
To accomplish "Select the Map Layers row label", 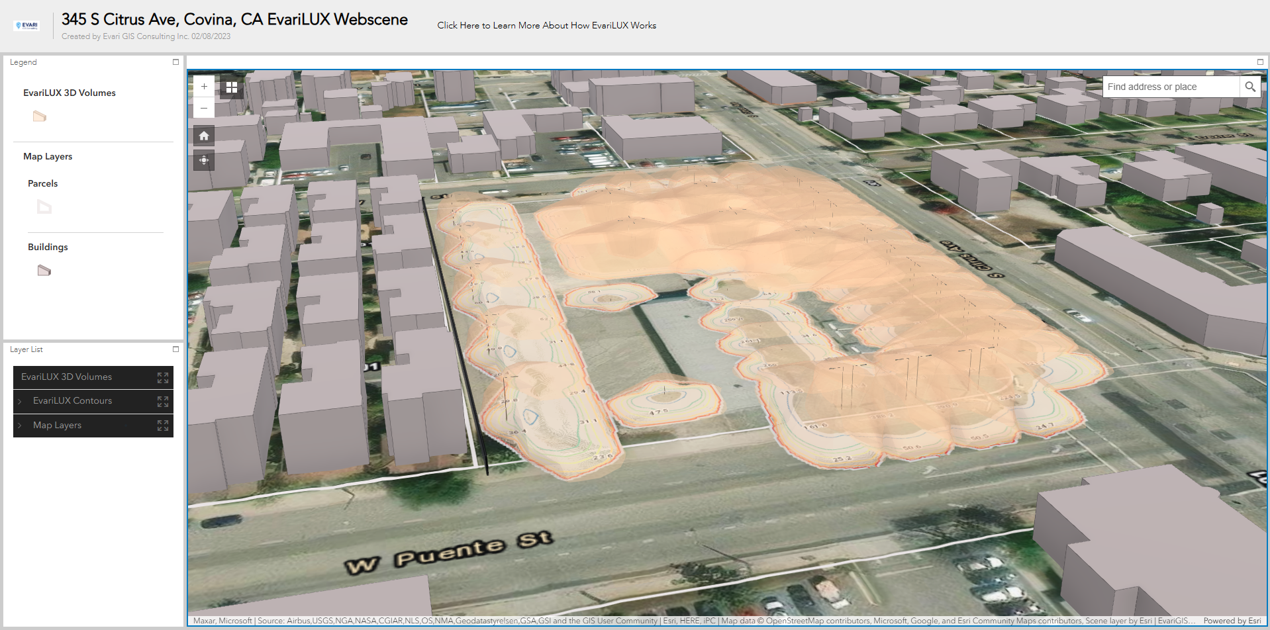I will [57, 425].
